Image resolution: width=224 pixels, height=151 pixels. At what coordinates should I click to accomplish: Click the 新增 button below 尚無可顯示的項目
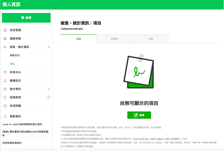[139, 115]
